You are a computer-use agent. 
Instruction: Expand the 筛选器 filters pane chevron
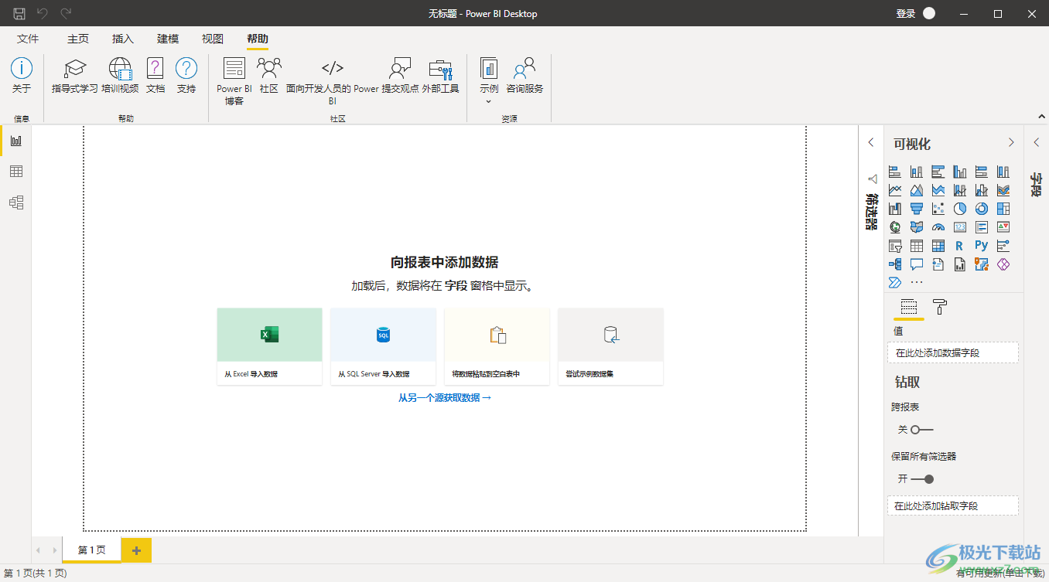871,142
